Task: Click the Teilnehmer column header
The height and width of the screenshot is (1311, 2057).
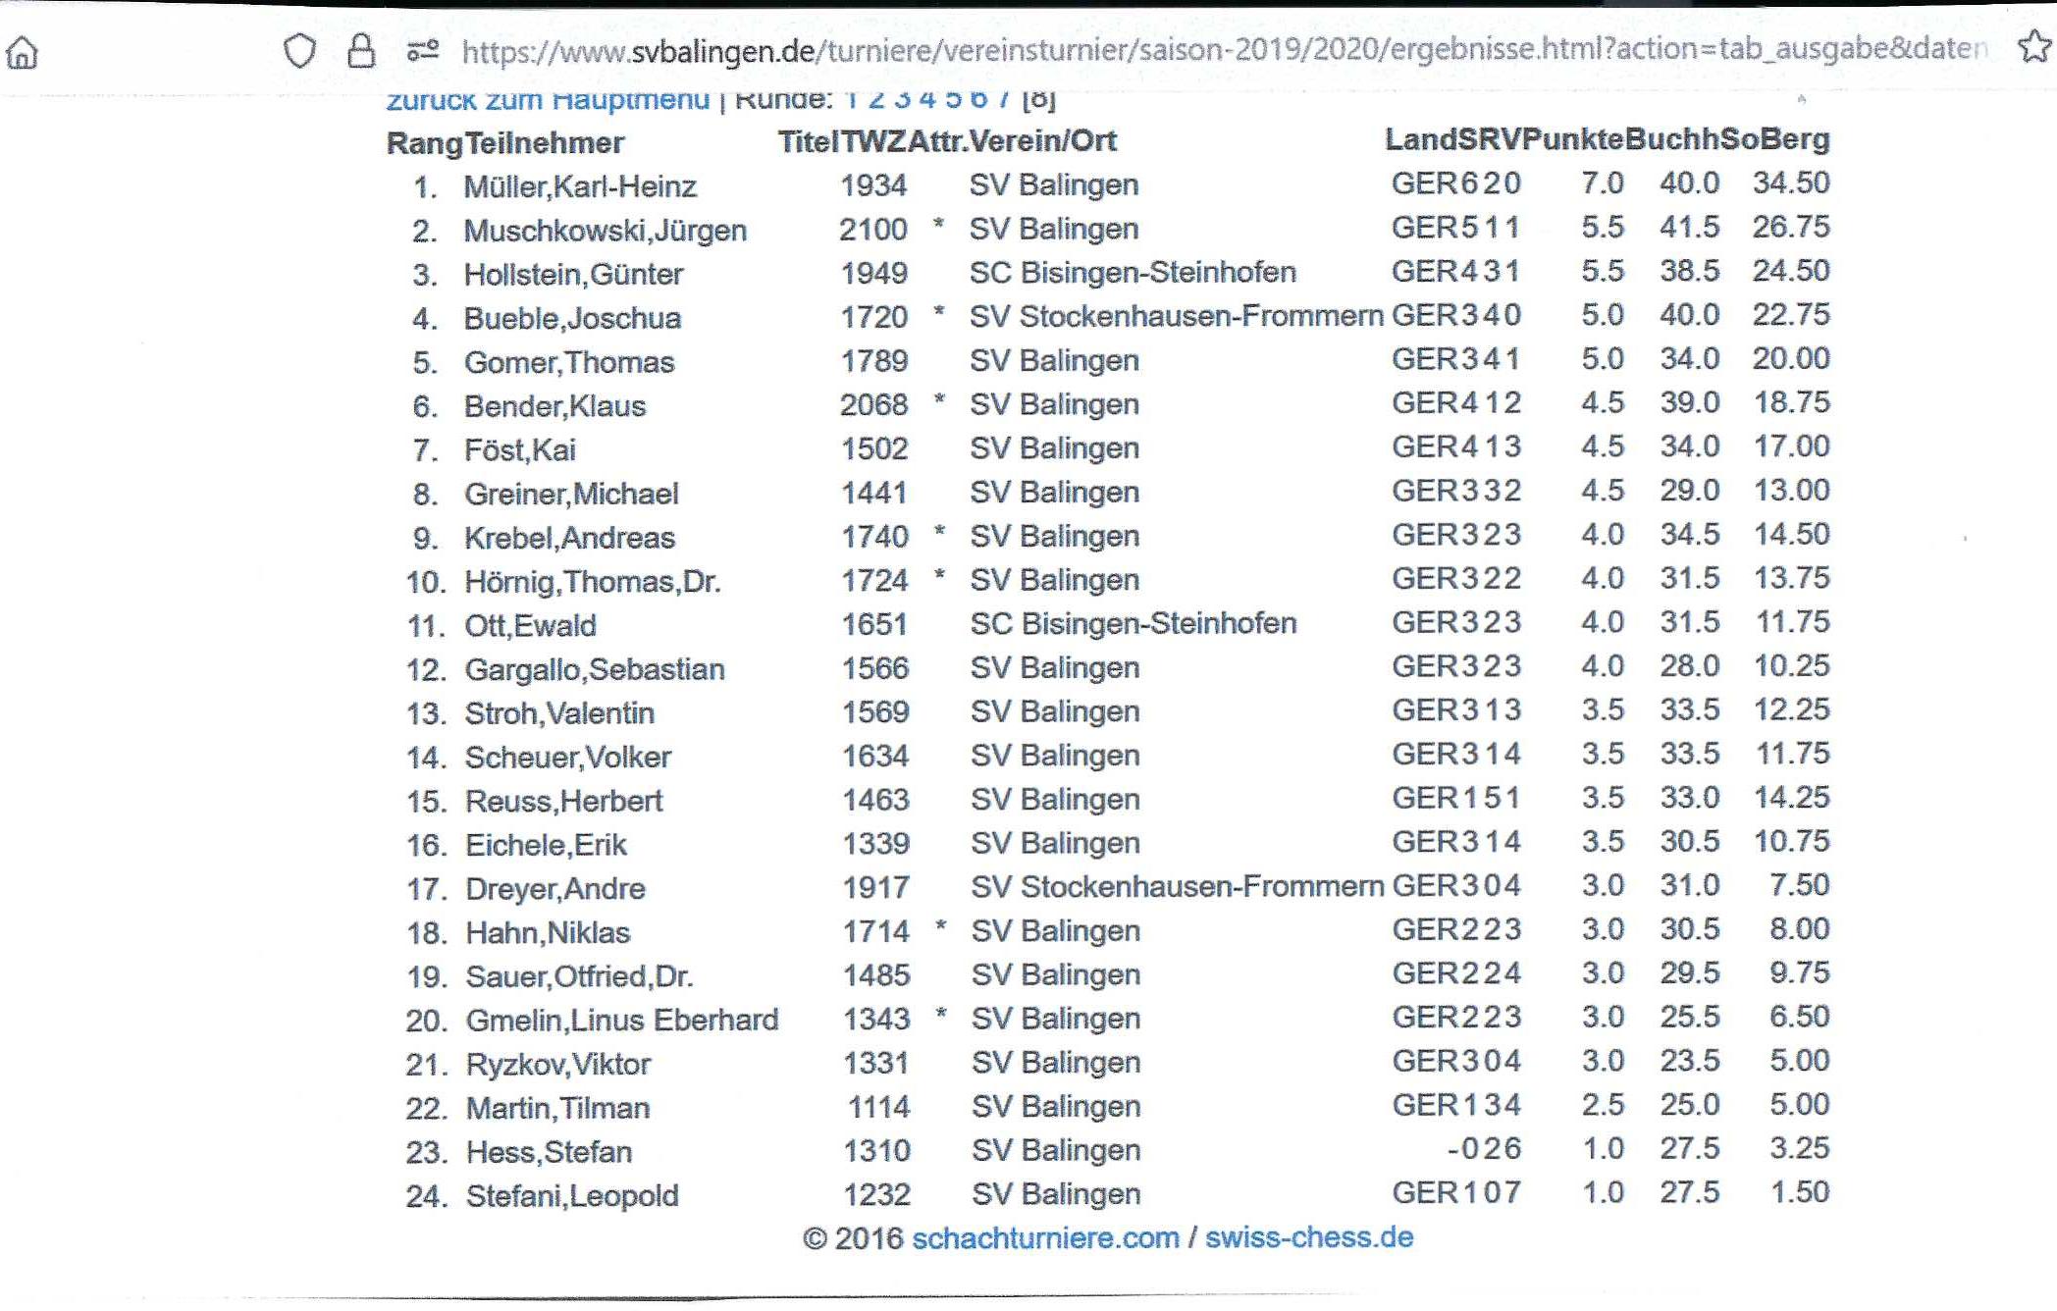Action: tap(545, 143)
